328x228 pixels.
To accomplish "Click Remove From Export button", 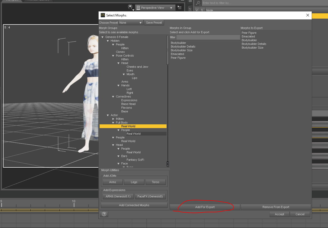I will tap(276, 207).
